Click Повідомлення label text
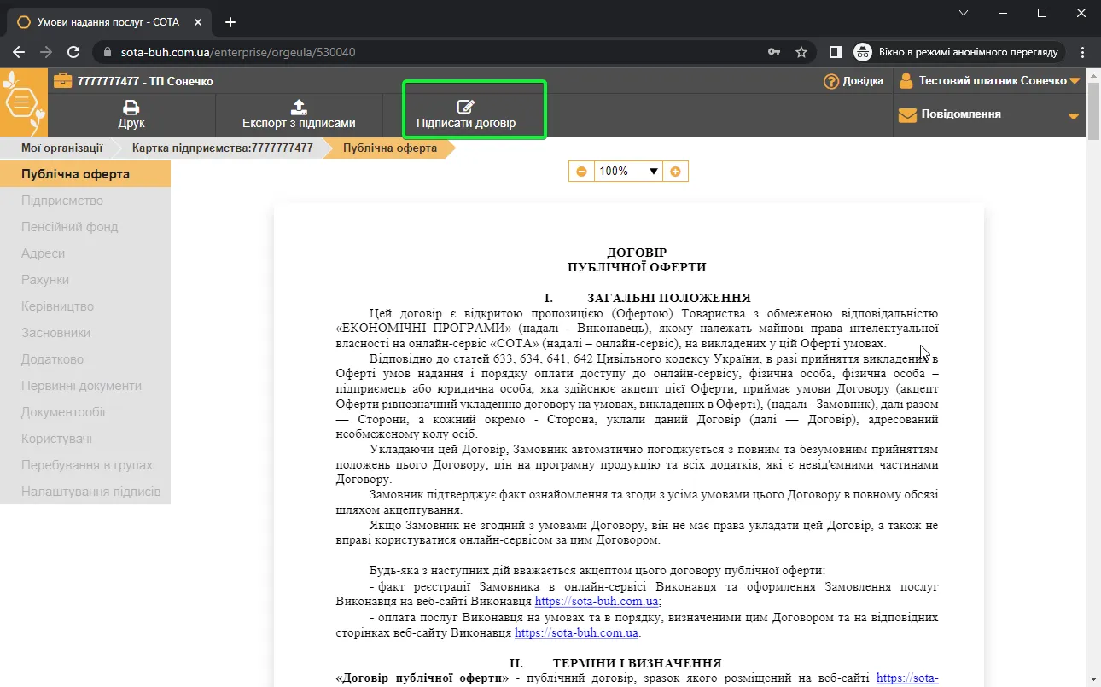Image resolution: width=1101 pixels, height=687 pixels. (961, 114)
